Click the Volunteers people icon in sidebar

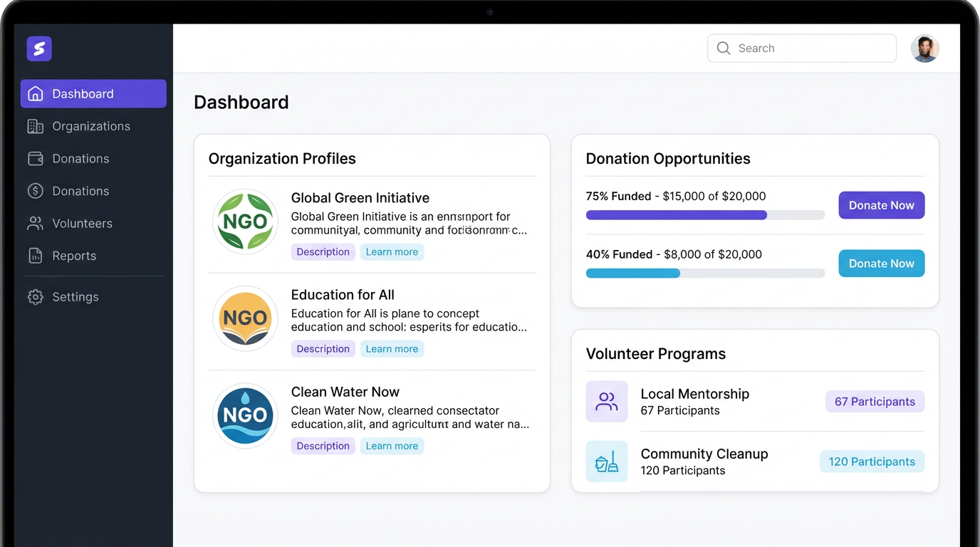[35, 224]
